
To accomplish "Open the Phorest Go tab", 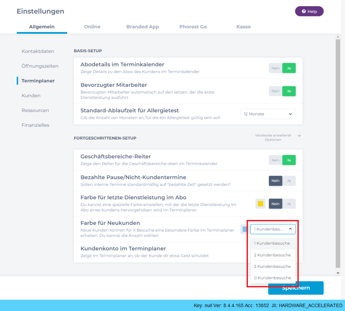I will point(193,27).
